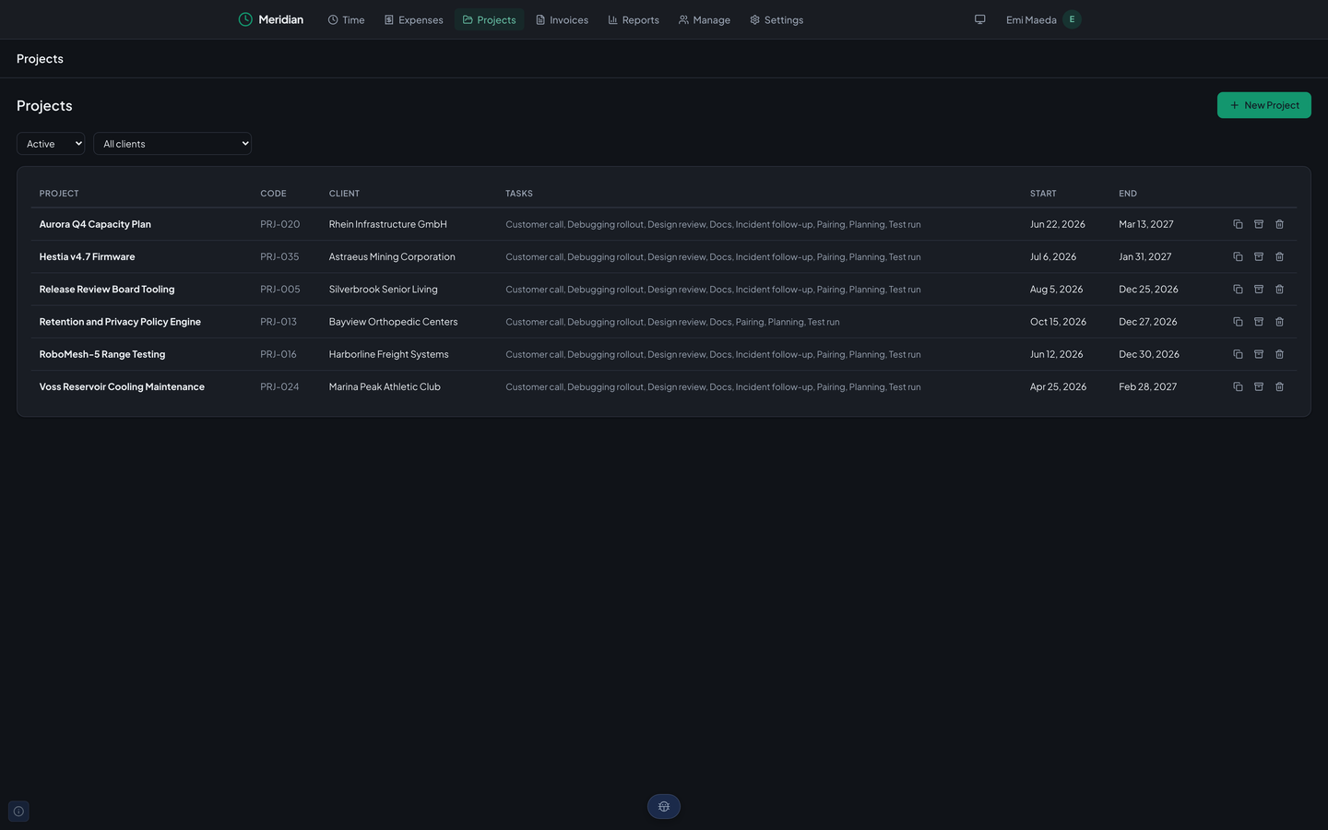The height and width of the screenshot is (830, 1328).
Task: Click the CODE column header
Action: [273, 194]
